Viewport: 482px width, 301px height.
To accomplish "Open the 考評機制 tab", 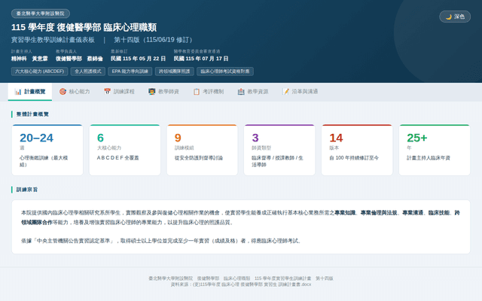I will click(208, 92).
